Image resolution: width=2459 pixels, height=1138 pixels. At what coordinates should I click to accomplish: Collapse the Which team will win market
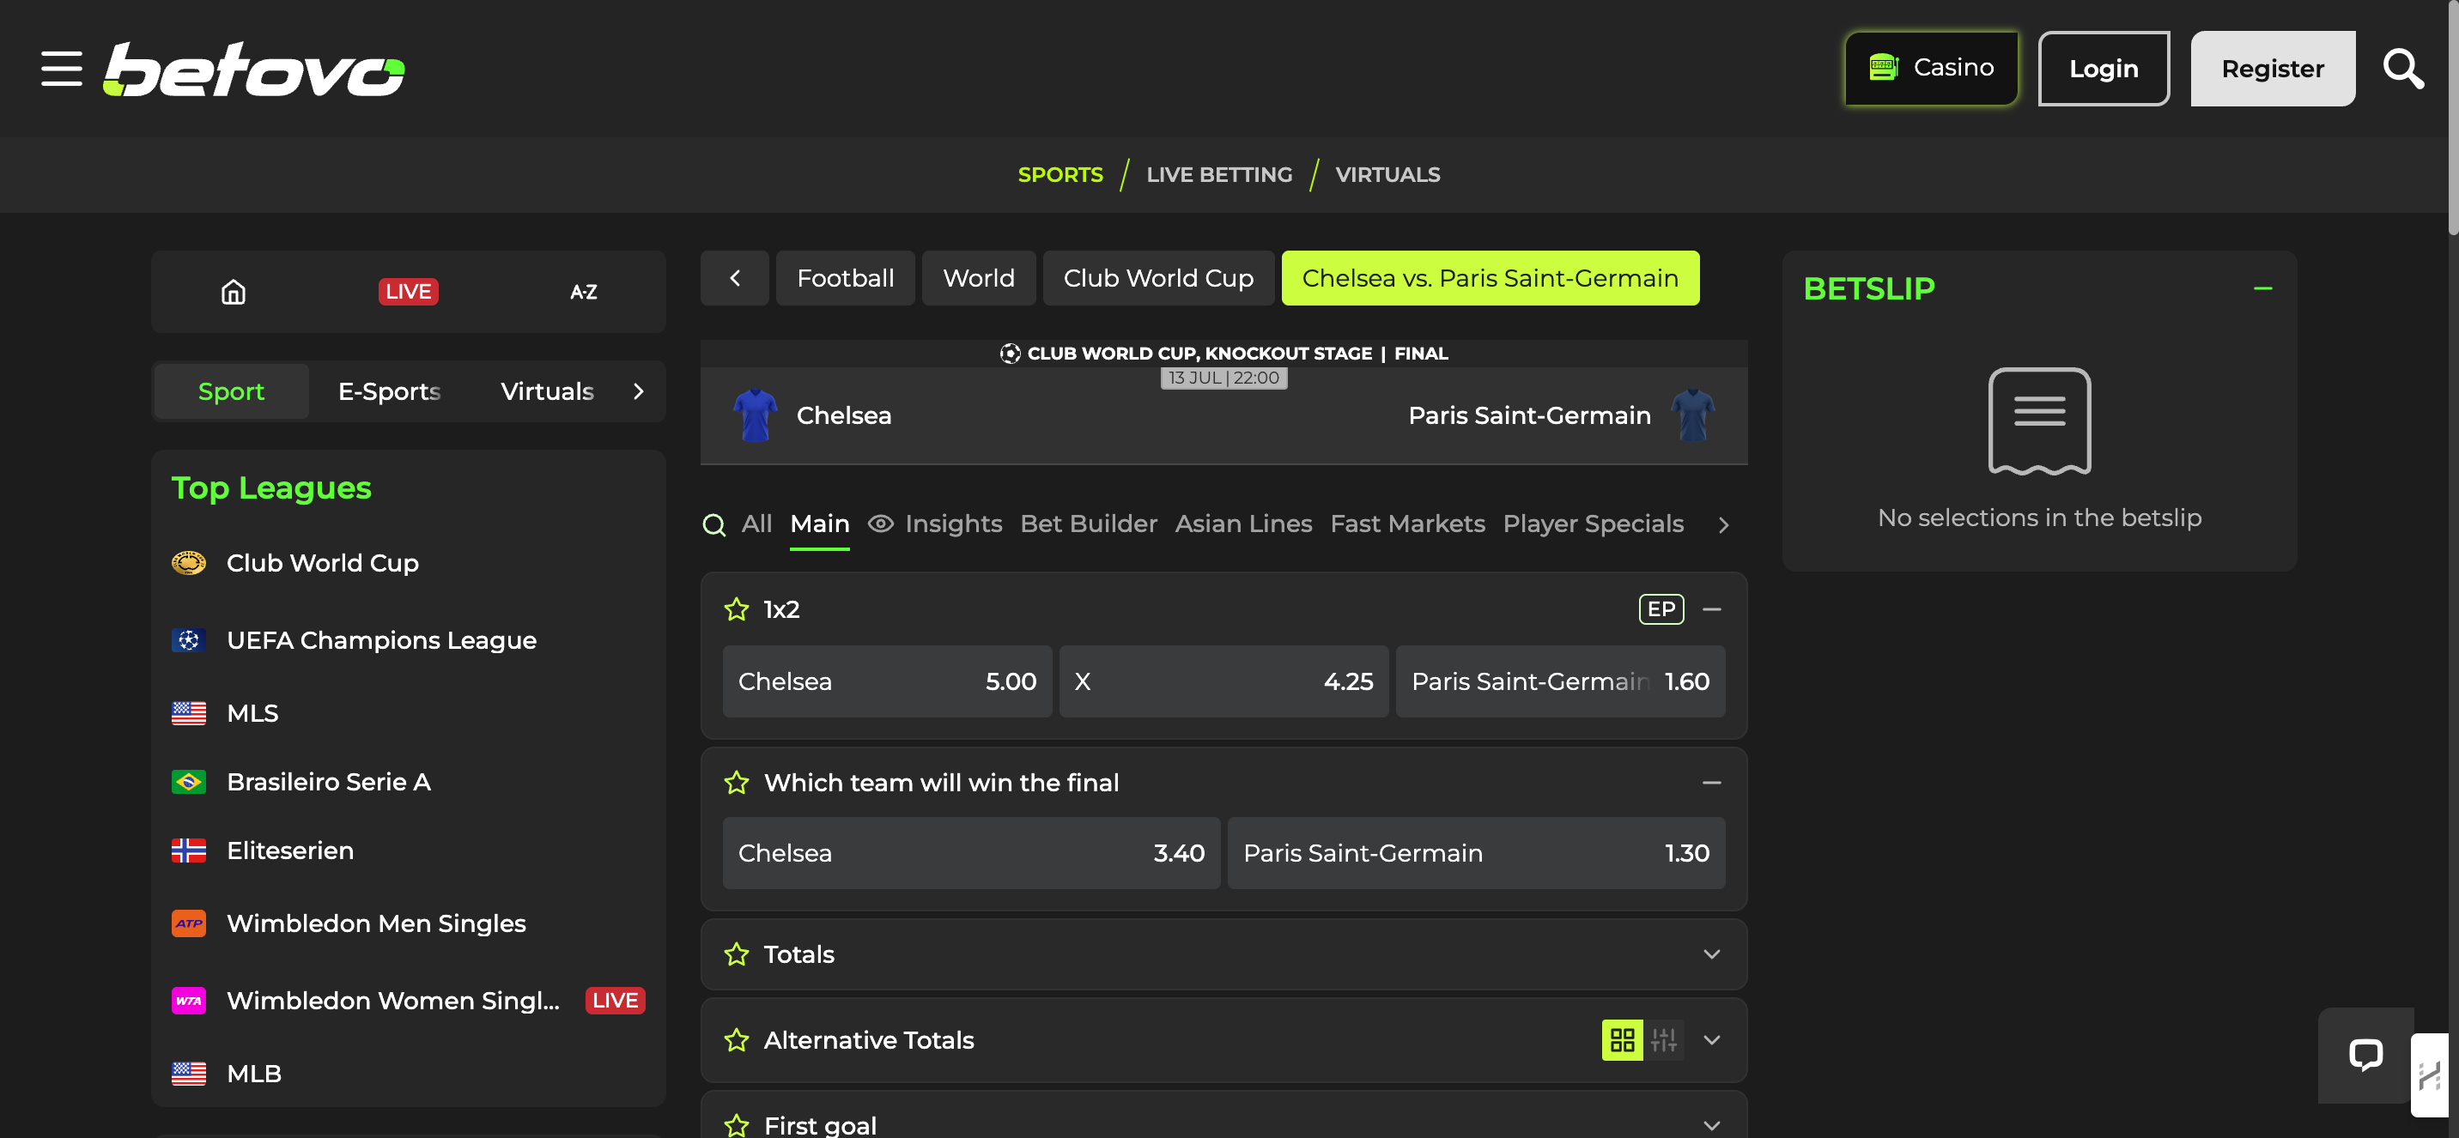[1711, 784]
